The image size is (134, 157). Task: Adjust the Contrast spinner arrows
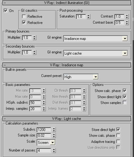(x=127, y=17)
